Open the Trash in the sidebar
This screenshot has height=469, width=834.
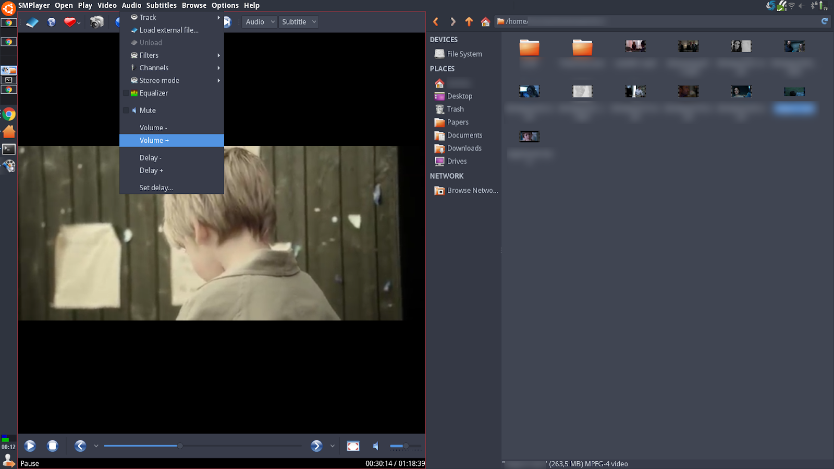click(x=456, y=109)
